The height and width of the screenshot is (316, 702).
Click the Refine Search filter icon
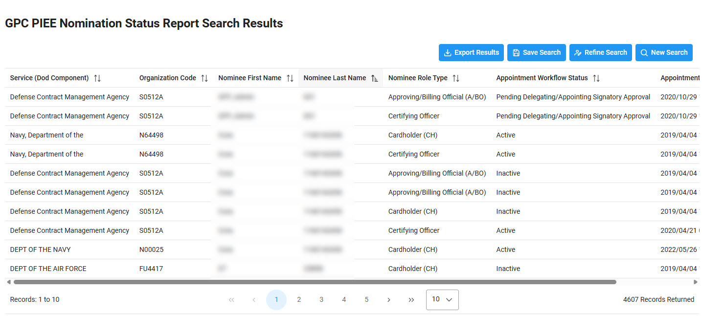579,52
